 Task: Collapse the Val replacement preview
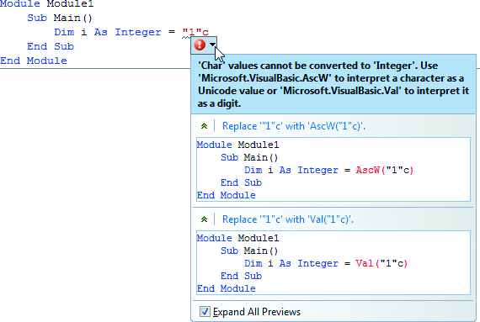coord(204,219)
